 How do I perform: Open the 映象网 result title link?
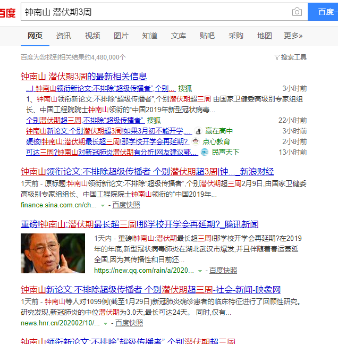coord(150,290)
